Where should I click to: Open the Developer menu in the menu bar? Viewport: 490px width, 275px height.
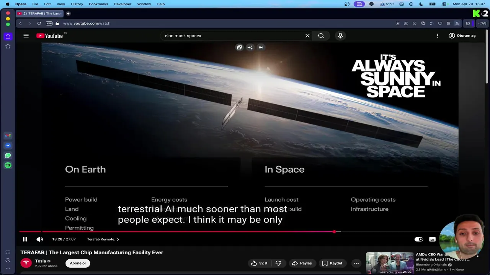[122, 4]
